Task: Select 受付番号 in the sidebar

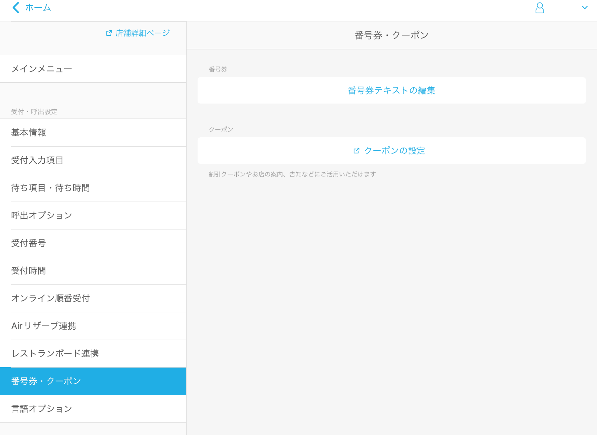Action: [x=28, y=243]
